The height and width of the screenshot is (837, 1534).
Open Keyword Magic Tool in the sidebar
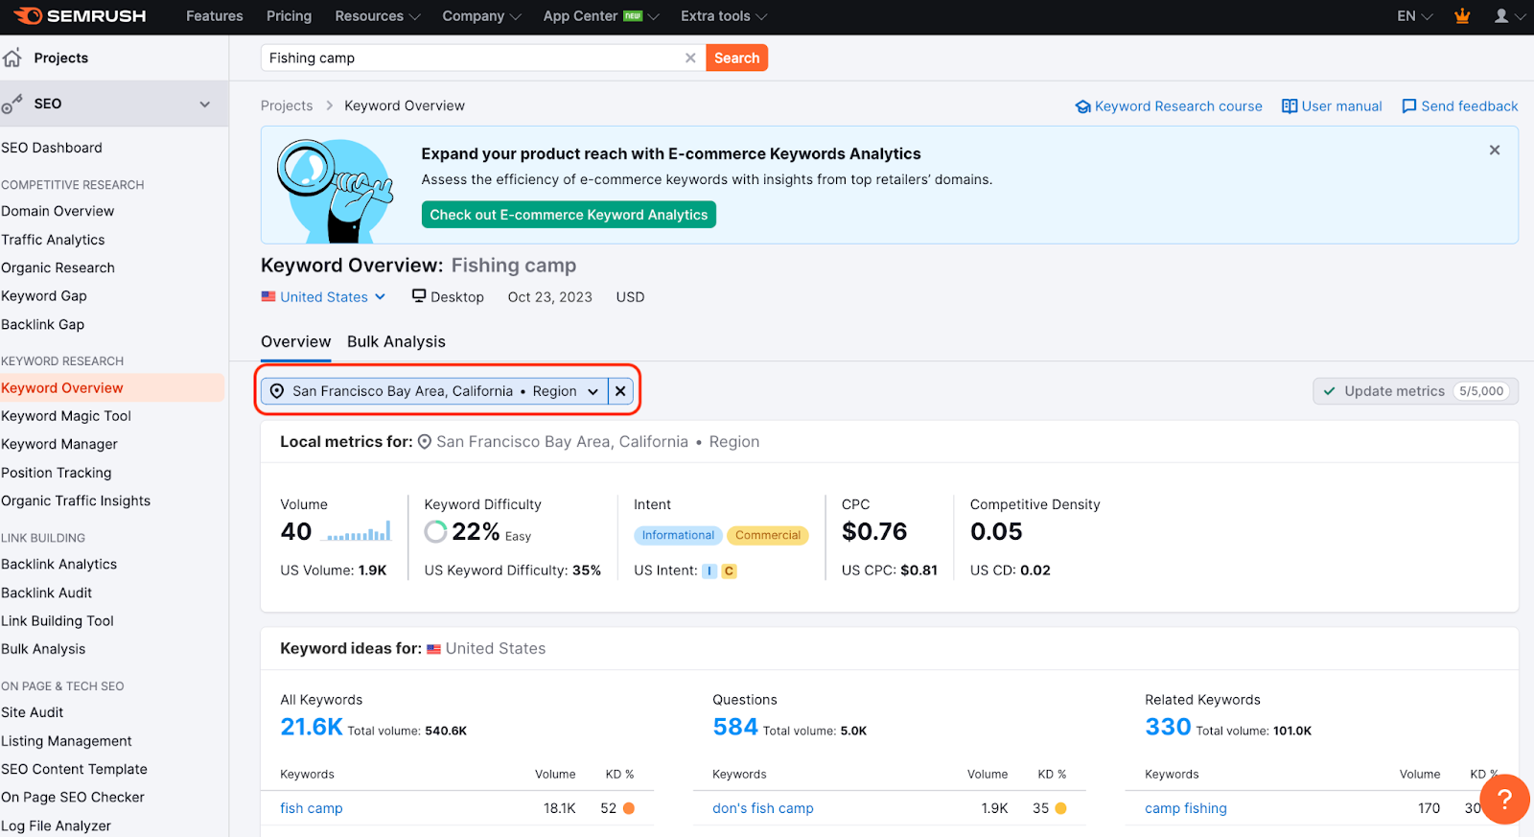[x=66, y=416]
